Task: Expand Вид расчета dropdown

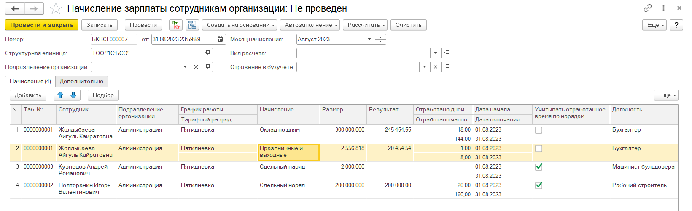Action: [x=436, y=53]
